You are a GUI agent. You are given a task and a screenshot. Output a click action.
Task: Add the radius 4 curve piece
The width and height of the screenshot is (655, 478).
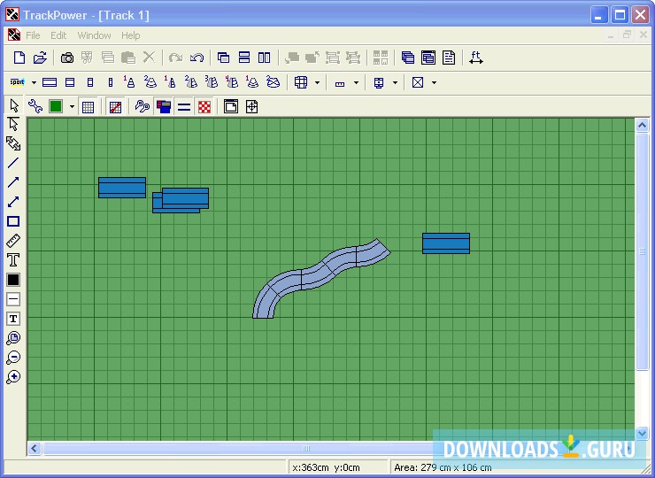coord(231,82)
